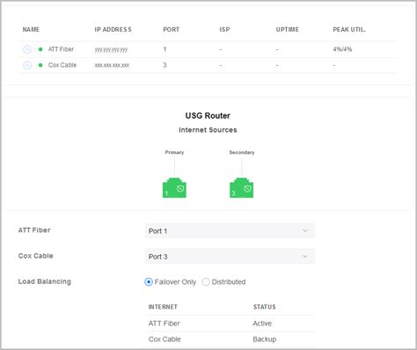The height and width of the screenshot is (350, 417).
Task: Open the Cox Cable port dropdown
Action: 230,257
